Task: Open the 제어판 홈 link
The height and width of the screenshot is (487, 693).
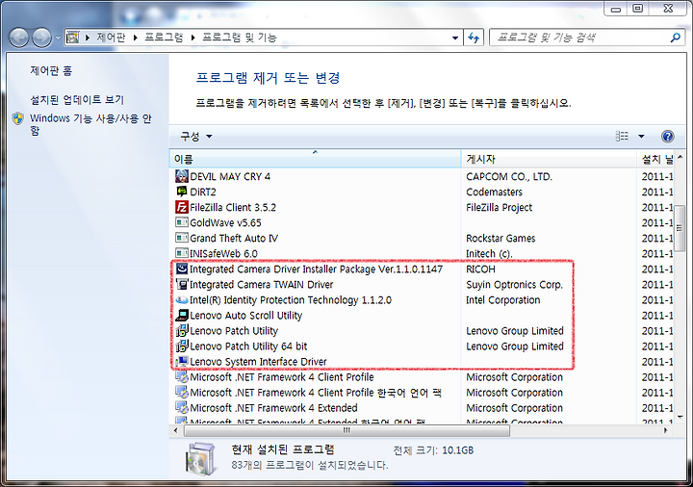Action: [51, 70]
